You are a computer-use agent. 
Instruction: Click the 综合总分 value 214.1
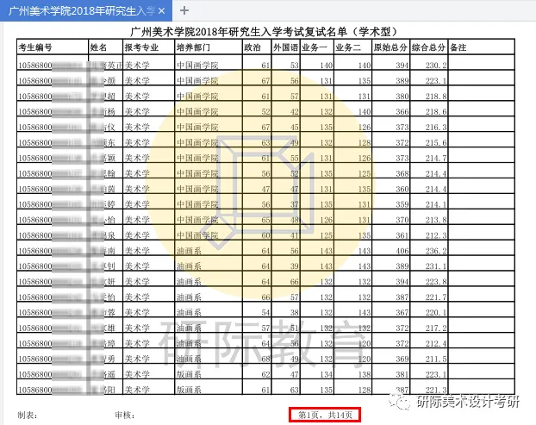coord(436,204)
